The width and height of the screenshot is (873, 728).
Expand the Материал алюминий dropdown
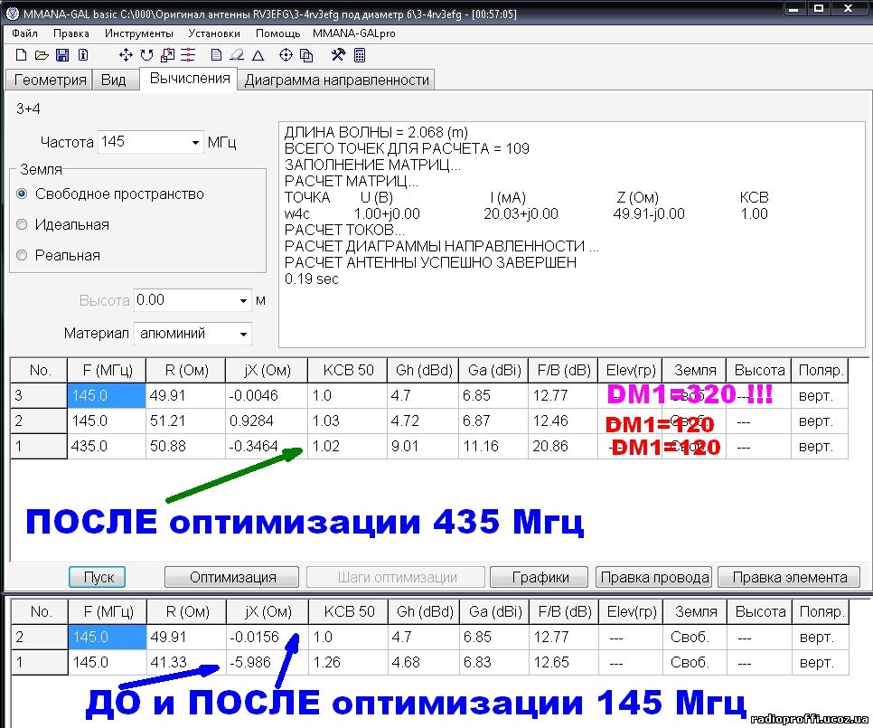tap(243, 335)
